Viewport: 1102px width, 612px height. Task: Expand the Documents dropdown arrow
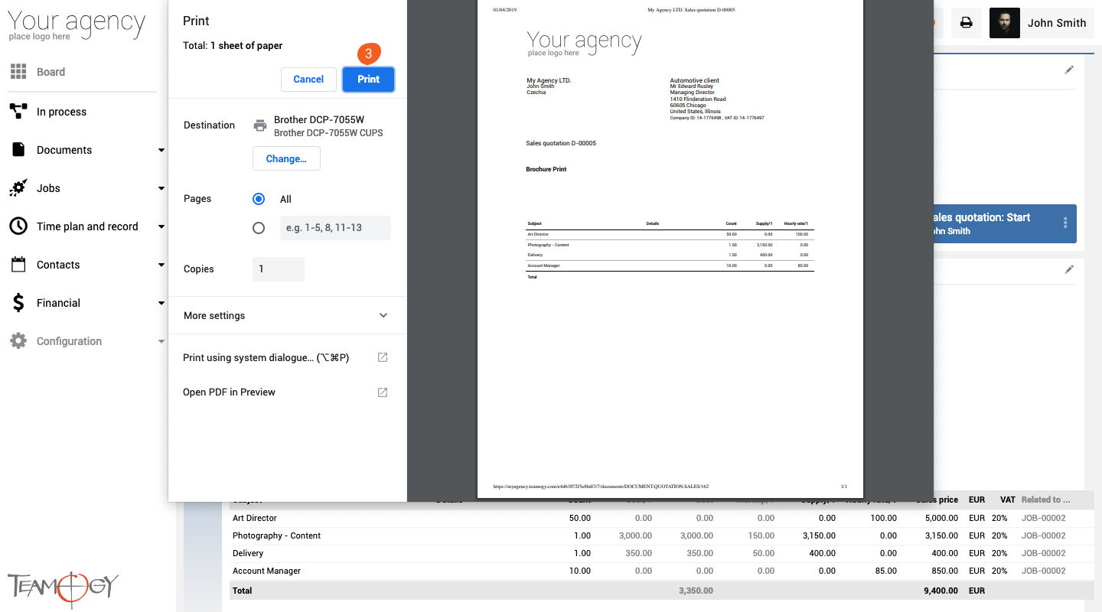point(161,150)
